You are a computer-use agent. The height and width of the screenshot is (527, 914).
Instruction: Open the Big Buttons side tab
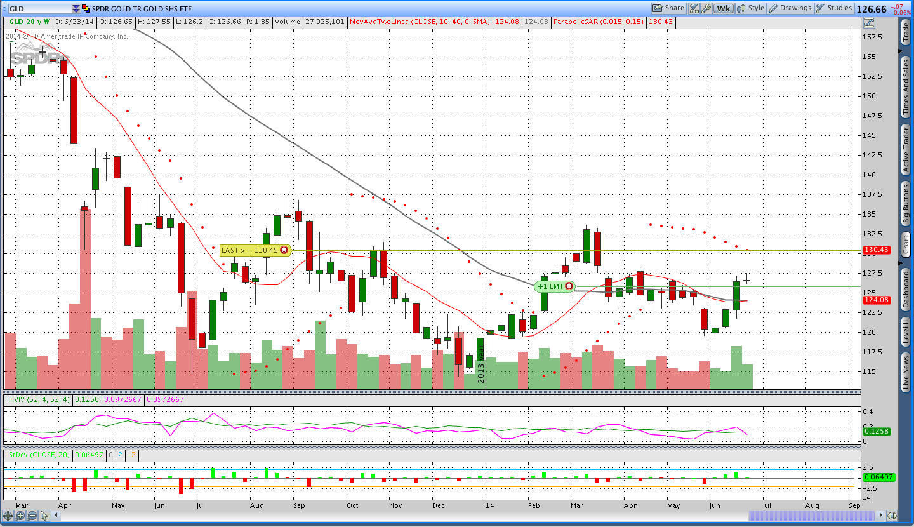pos(906,203)
